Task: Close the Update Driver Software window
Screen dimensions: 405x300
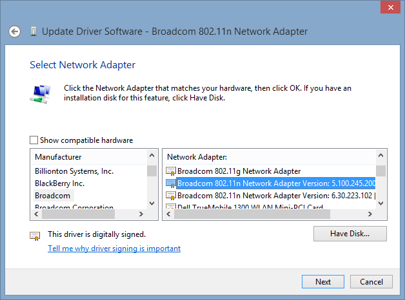Action: [x=391, y=7]
